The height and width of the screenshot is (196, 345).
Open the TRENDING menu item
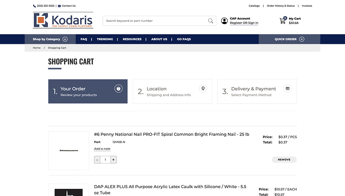click(105, 39)
